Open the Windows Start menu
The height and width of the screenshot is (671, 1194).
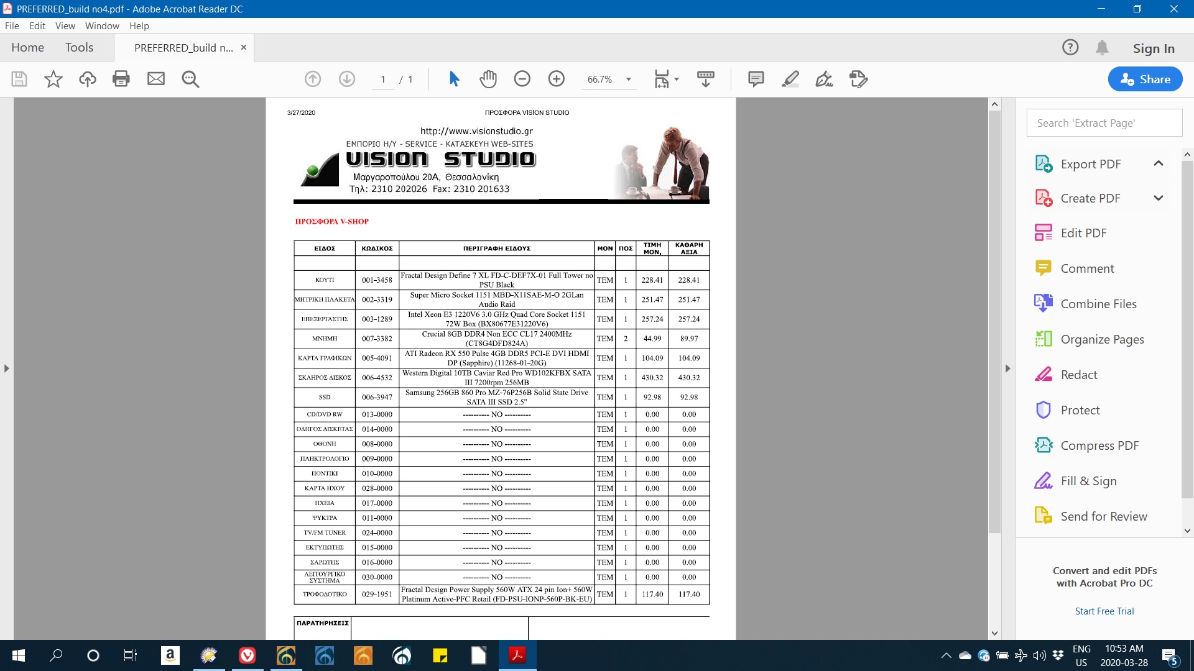(18, 655)
